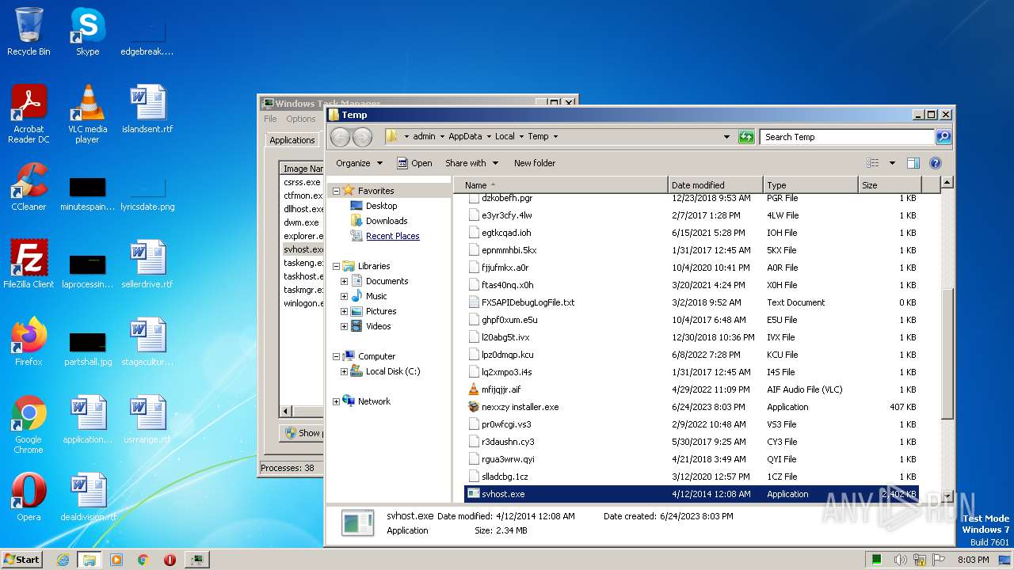Viewport: 1014px width, 570px height.
Task: Launch Opera from the desktop
Action: tap(29, 497)
